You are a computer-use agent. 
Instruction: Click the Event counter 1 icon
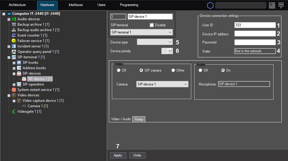click(14, 35)
